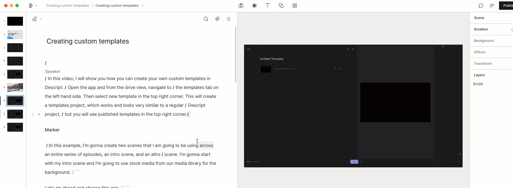
Task: Select scene 3 thumbnail
Action: click(15, 48)
